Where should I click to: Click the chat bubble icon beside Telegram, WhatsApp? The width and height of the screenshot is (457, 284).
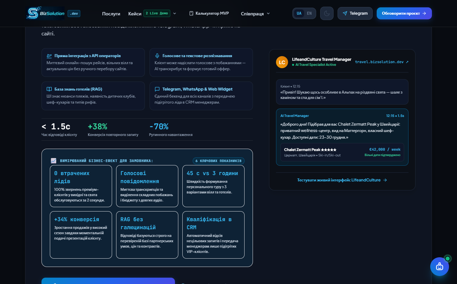coord(157,89)
